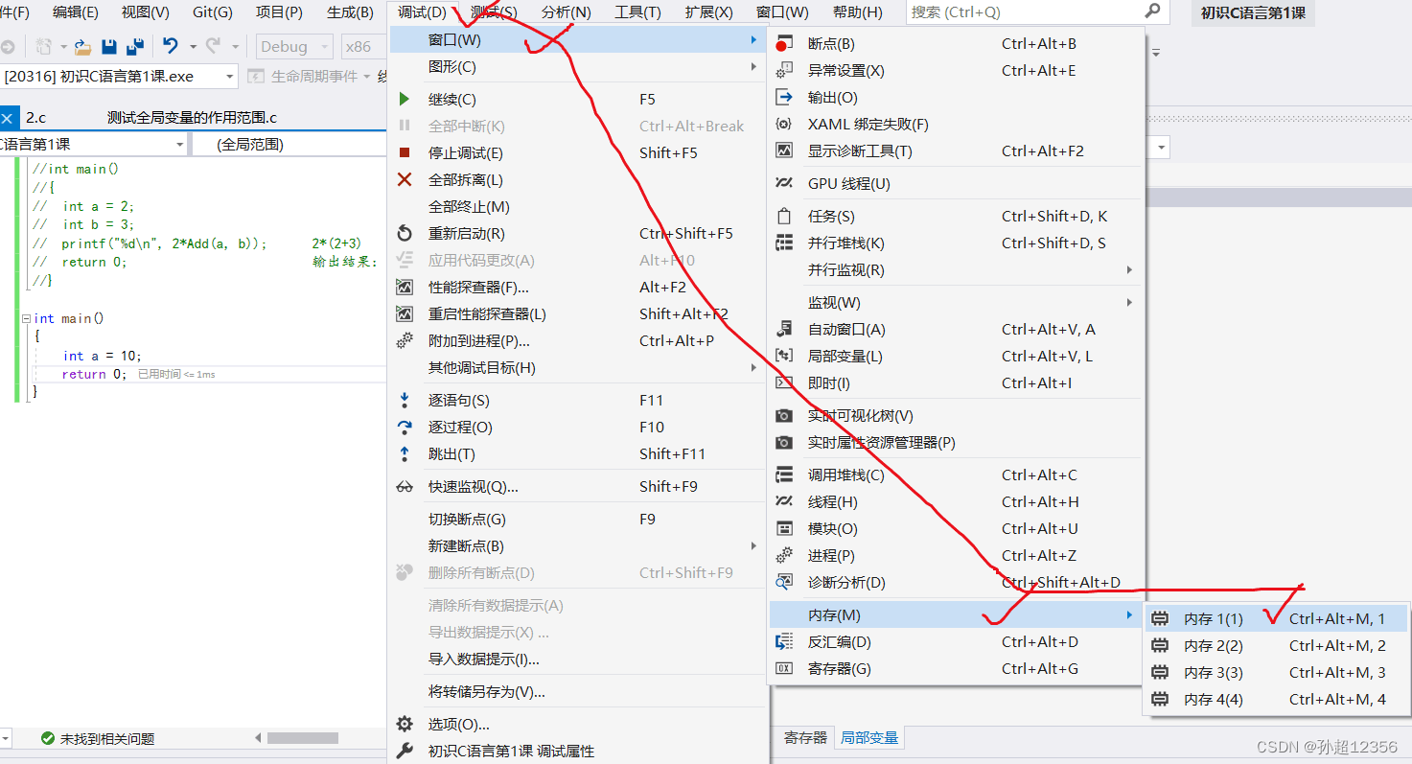Click the Detach All (全部拆离) red X icon
This screenshot has height=764, width=1412.
coord(405,179)
